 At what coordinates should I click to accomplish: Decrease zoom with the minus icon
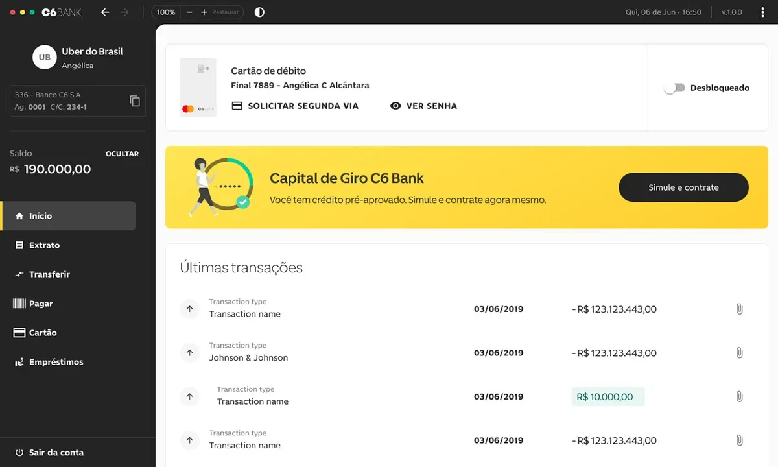[x=189, y=12]
